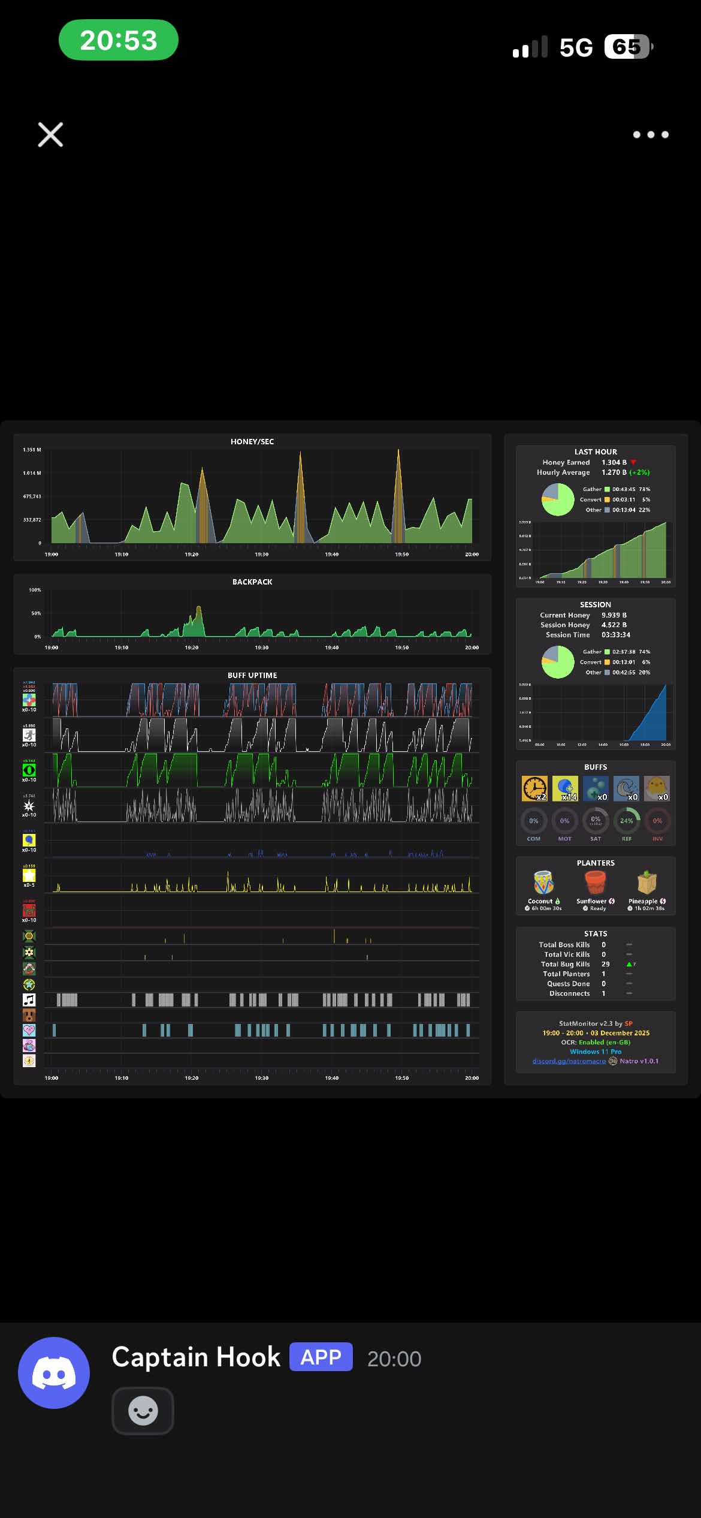Open the Captain Hook profile name
The image size is (701, 1518).
pos(196,1357)
